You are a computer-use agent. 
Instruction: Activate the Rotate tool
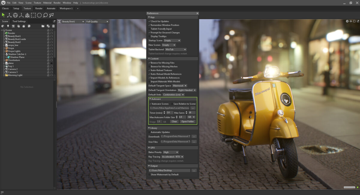(x=16, y=15)
